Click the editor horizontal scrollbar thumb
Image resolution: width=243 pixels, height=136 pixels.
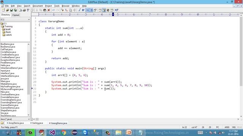[37, 119]
